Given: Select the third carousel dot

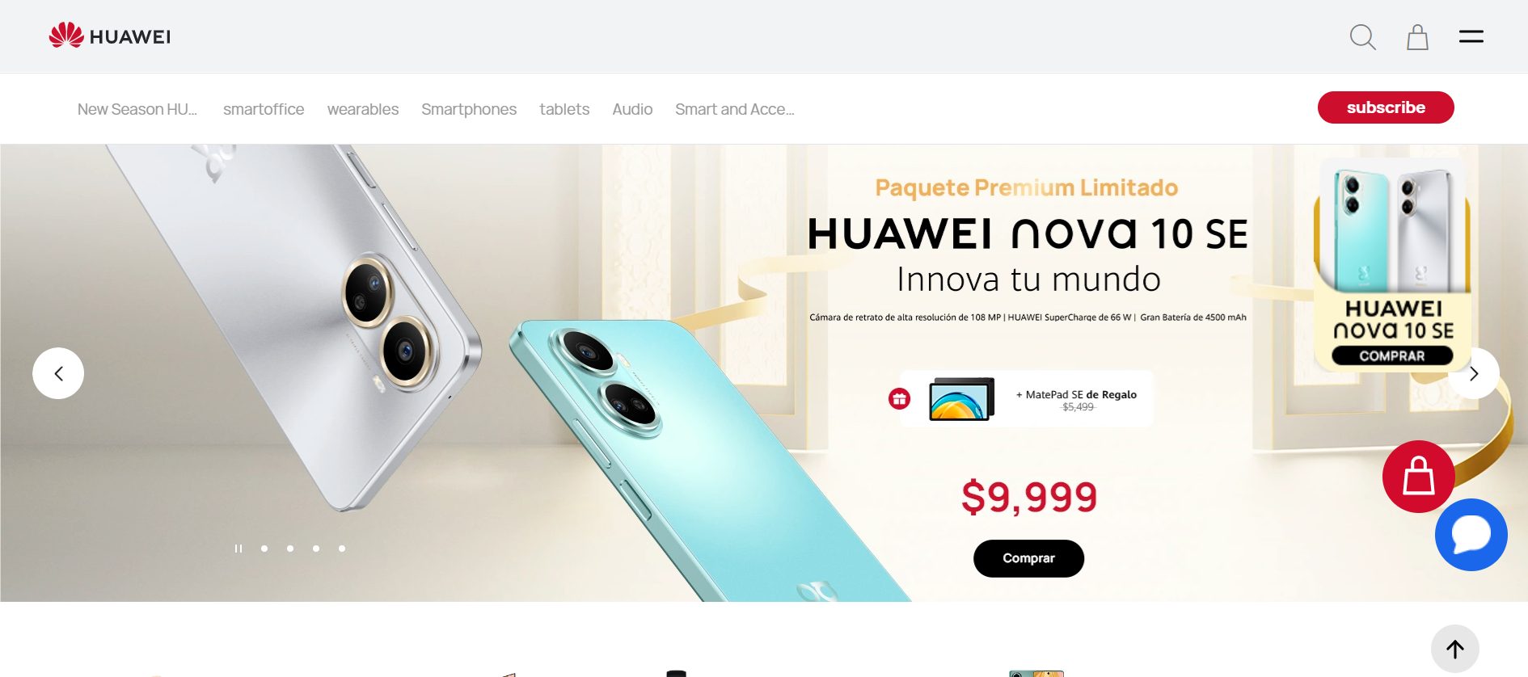Looking at the screenshot, I should click(x=316, y=549).
